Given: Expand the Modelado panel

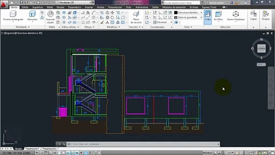Looking at the screenshot, I should 22,27.
